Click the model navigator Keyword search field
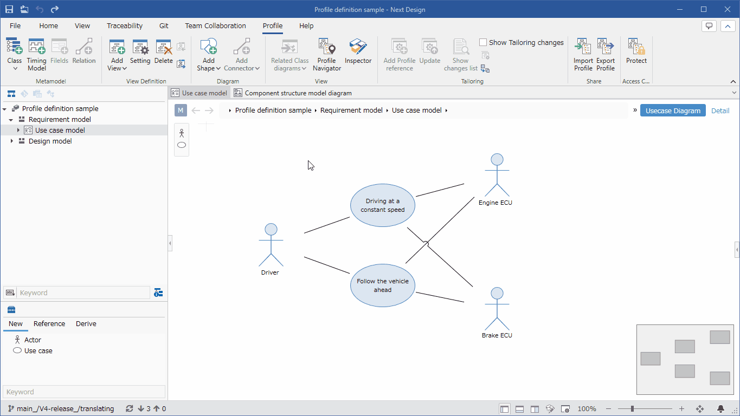740x416 pixels. [83, 292]
